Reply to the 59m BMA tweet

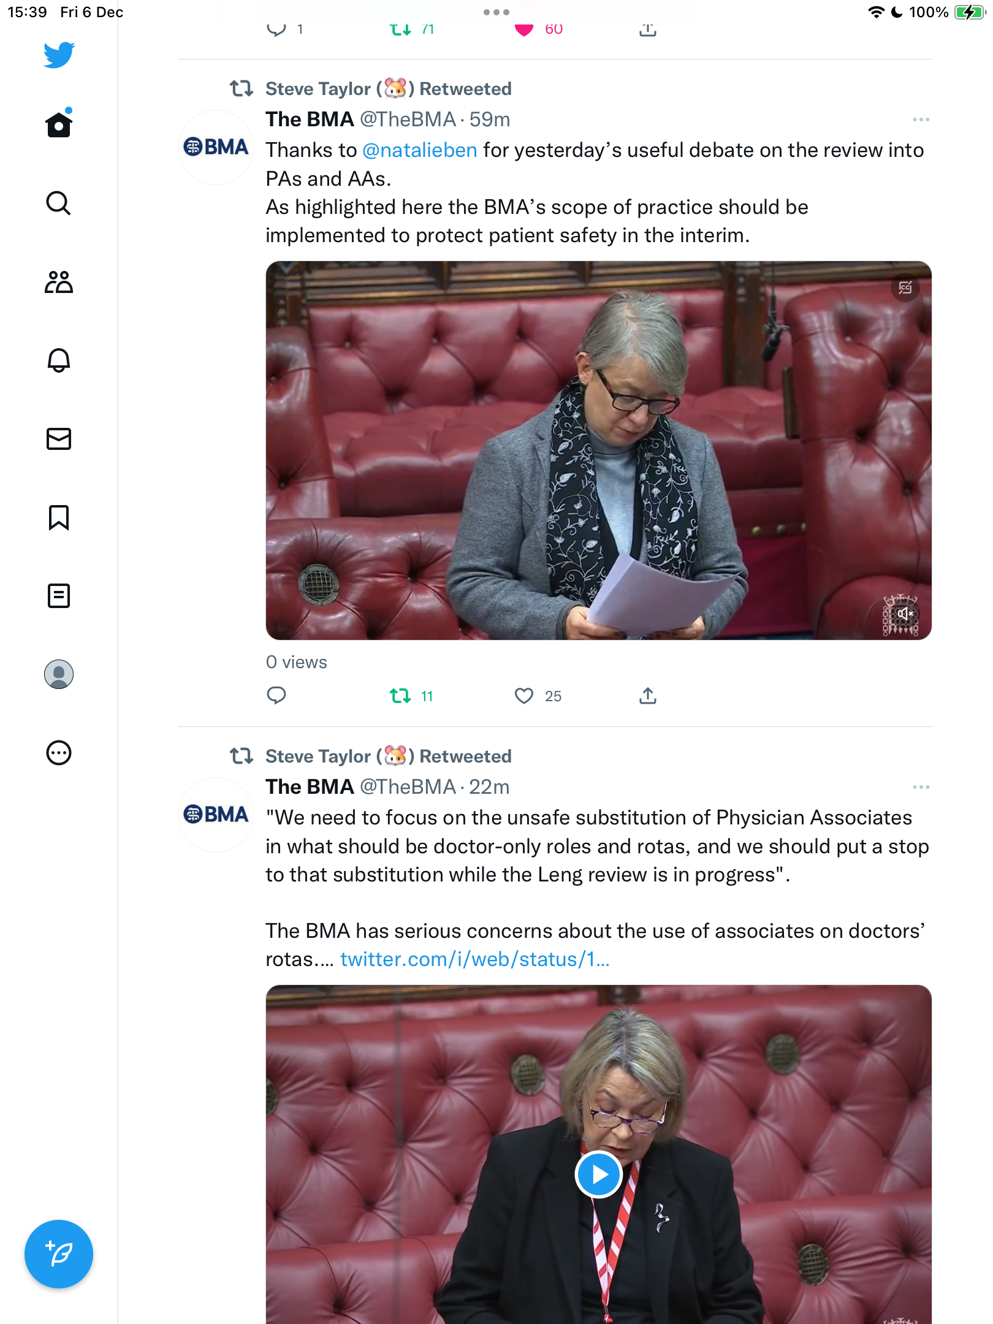tap(276, 696)
